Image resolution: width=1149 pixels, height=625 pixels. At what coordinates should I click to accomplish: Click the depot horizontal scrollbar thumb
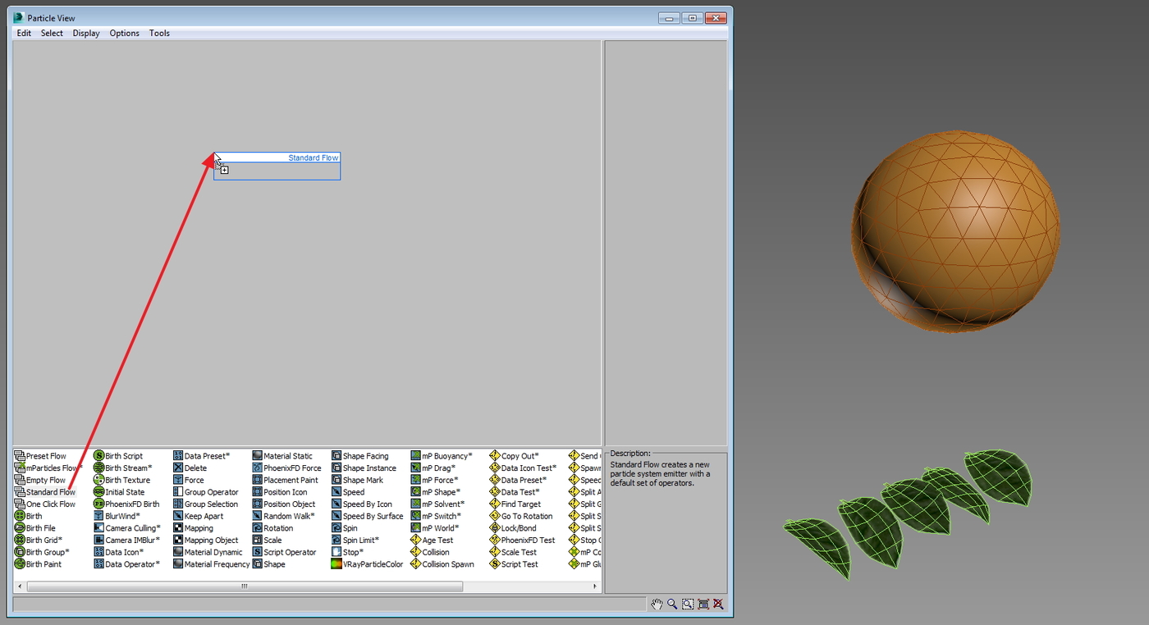[x=245, y=586]
